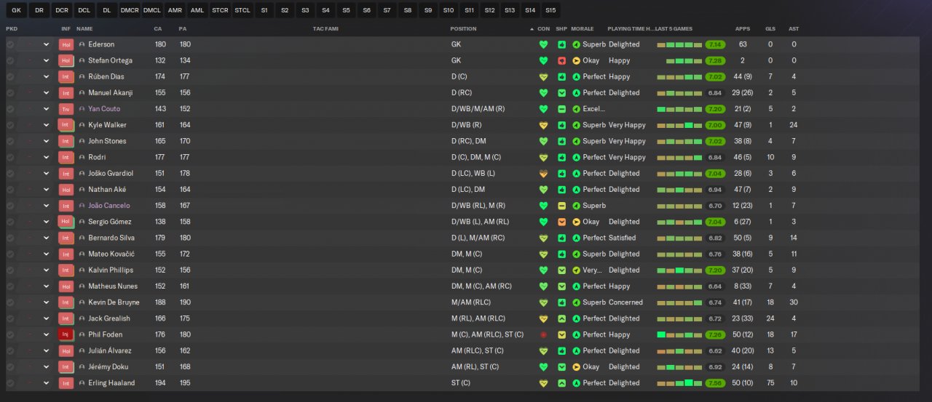Click Stefan Ortega's red match sharpness icon
The image size is (932, 402).
tap(561, 60)
